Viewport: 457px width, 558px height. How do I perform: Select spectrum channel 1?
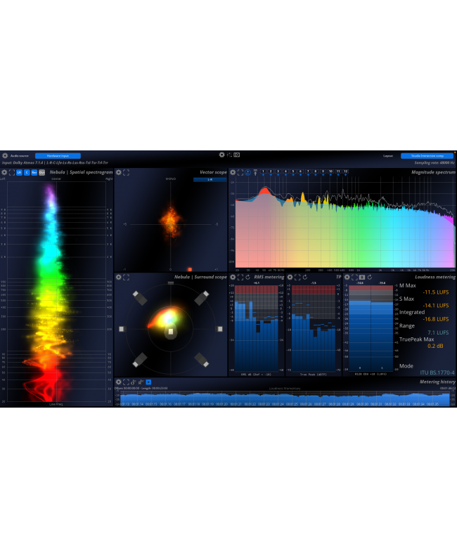click(x=263, y=171)
